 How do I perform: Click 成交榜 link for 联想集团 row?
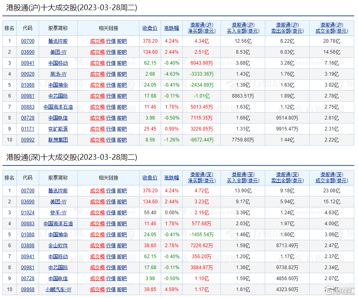tap(98, 139)
